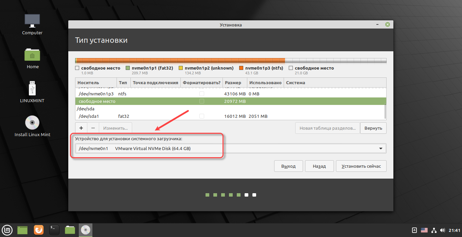
Task: Sort by Точка подключения column
Action: [155, 83]
